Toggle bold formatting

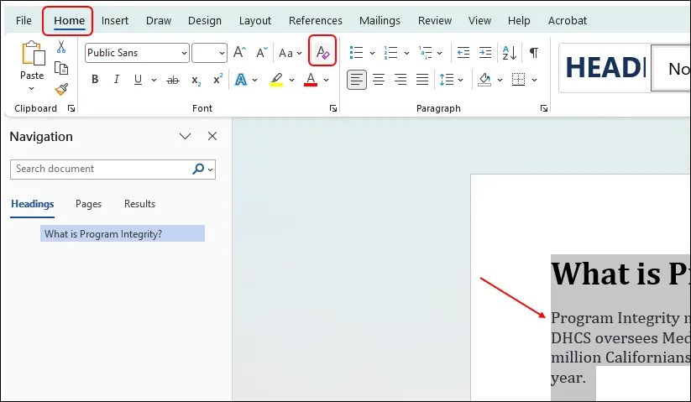[x=95, y=79]
